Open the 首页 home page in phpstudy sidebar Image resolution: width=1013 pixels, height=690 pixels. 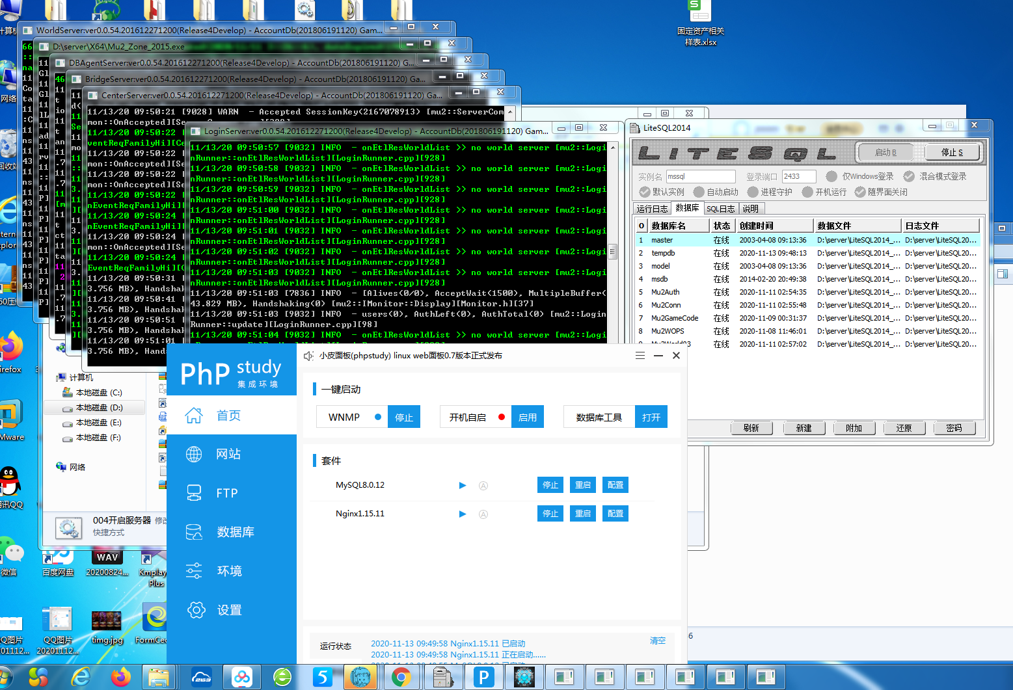[x=231, y=416]
